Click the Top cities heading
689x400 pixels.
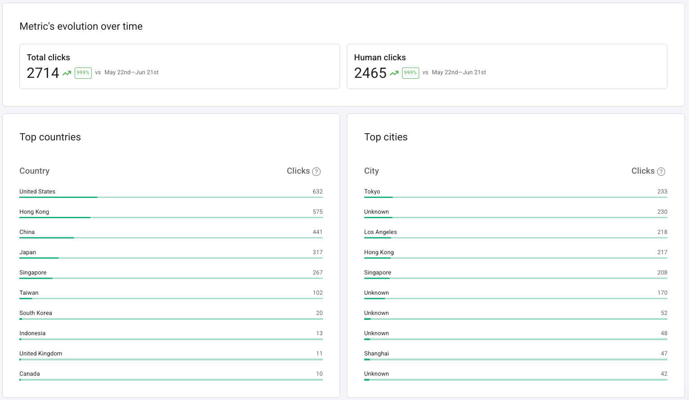(386, 137)
